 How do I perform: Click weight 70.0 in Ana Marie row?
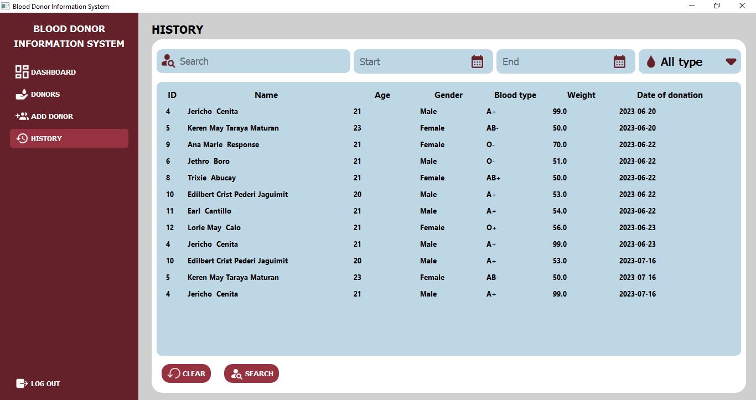(560, 144)
